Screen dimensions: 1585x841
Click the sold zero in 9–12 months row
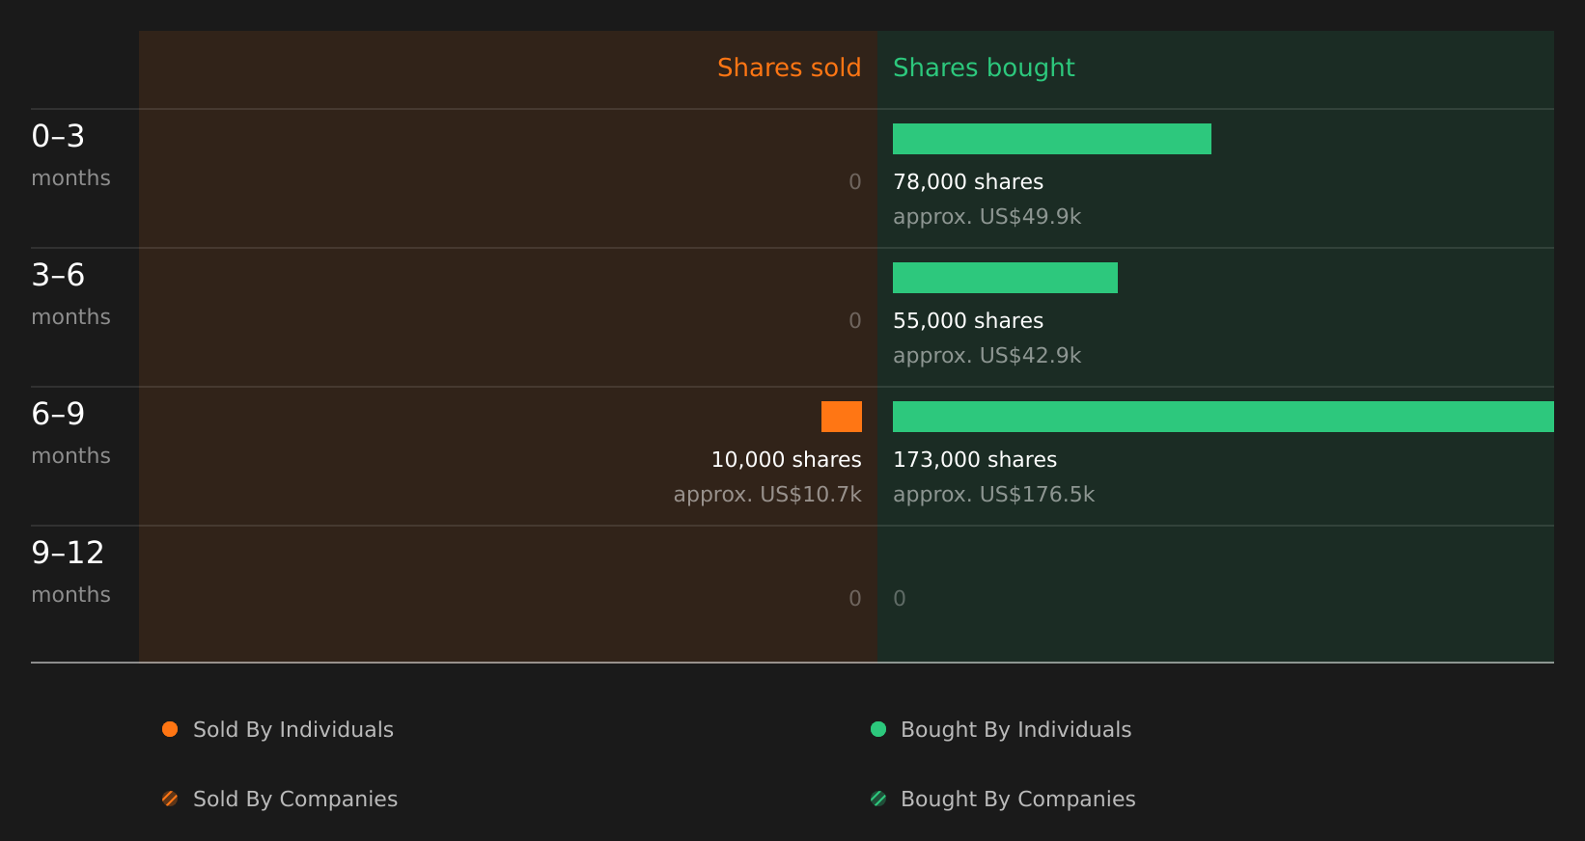855,599
